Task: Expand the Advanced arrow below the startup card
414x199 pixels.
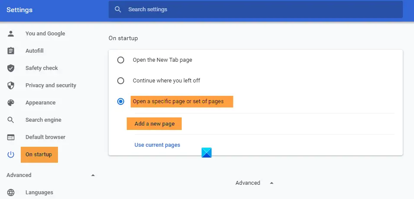Action: 272,183
